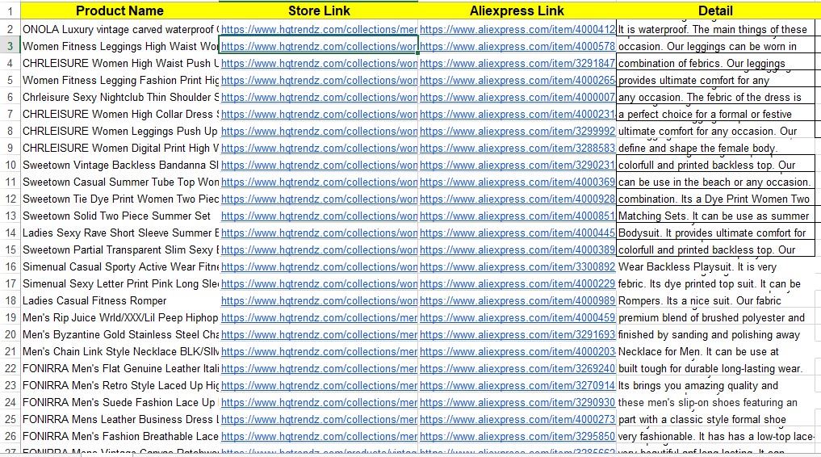Screen dimensions: 821x457
Task: Open Aliexpress link for Sweetown Tie Dye Print row
Action: (517, 199)
